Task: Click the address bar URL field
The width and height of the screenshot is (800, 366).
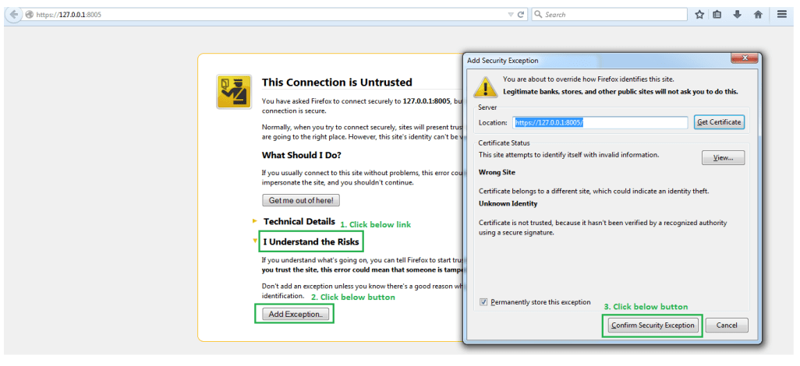Action: tap(271, 15)
